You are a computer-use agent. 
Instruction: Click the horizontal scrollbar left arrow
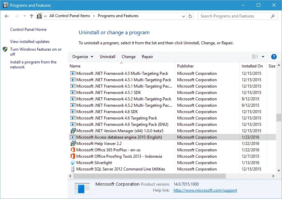click(70, 176)
